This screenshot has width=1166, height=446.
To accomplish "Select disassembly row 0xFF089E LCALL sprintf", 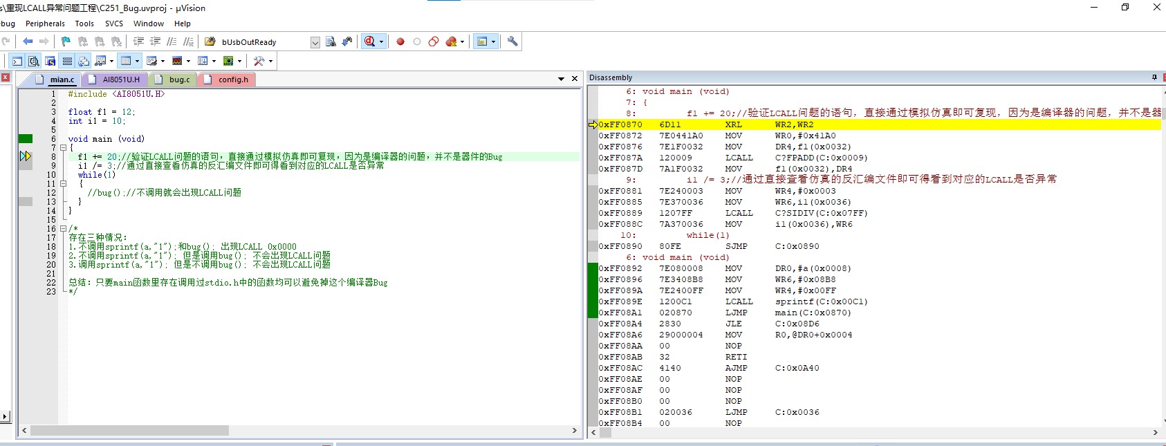I will (x=880, y=301).
